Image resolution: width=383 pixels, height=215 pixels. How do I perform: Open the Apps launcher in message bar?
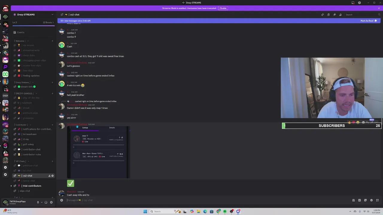[x=377, y=200]
